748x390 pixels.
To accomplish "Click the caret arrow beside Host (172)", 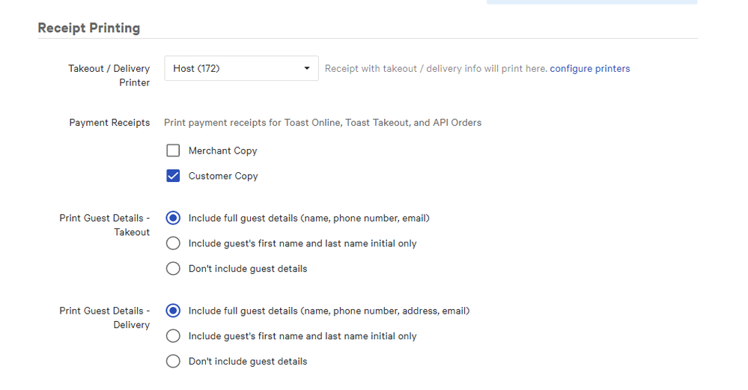I will click(307, 69).
